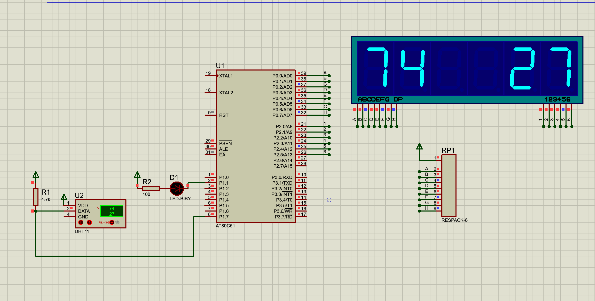Click the power terminal arrow above RP1
The width and height of the screenshot is (595, 301).
[x=419, y=147]
